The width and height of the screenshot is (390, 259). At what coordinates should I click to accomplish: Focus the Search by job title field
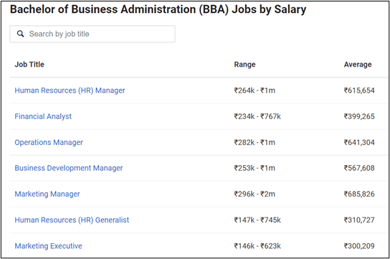[x=92, y=34]
